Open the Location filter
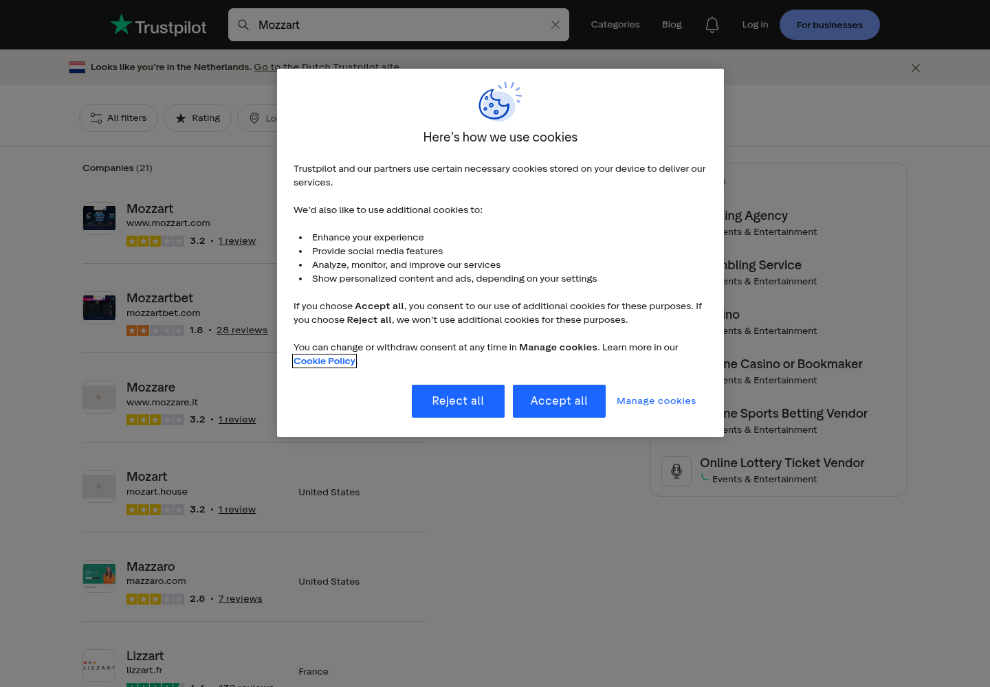 pyautogui.click(x=258, y=118)
